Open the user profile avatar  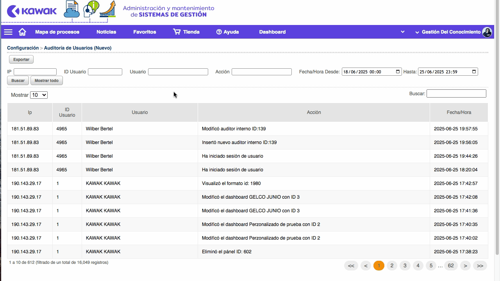tap(487, 32)
